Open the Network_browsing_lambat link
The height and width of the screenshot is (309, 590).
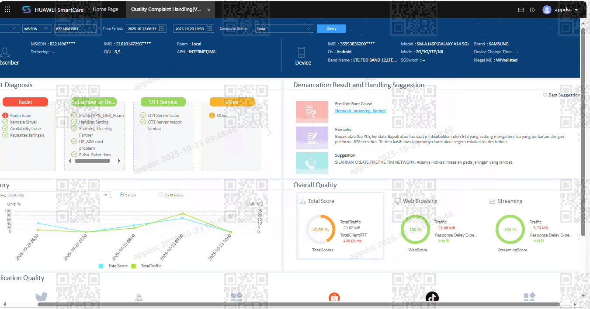pos(361,111)
